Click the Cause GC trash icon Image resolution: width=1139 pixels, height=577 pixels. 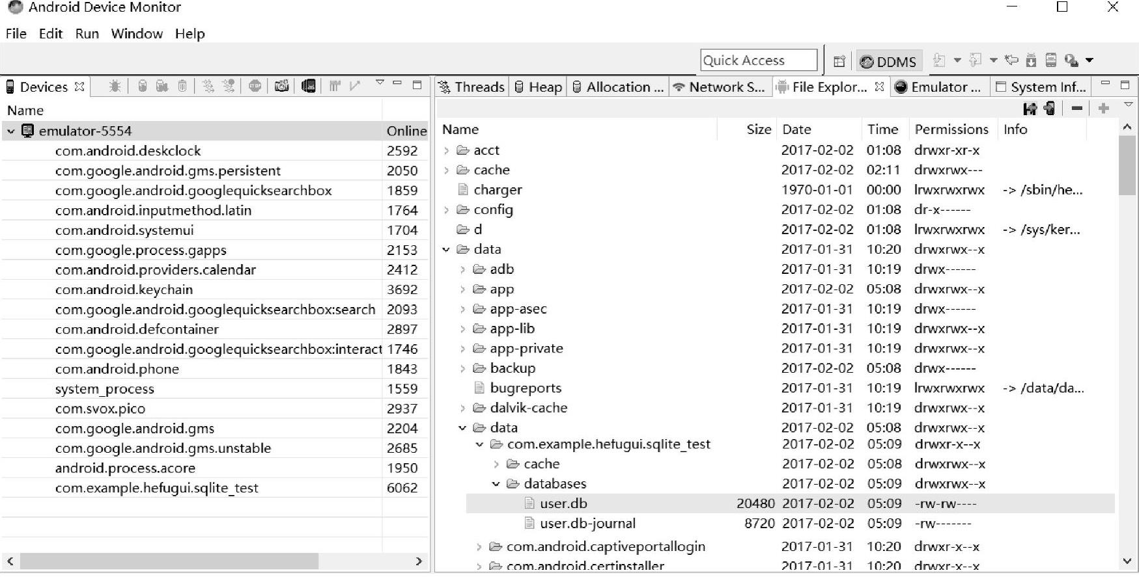coord(182,87)
